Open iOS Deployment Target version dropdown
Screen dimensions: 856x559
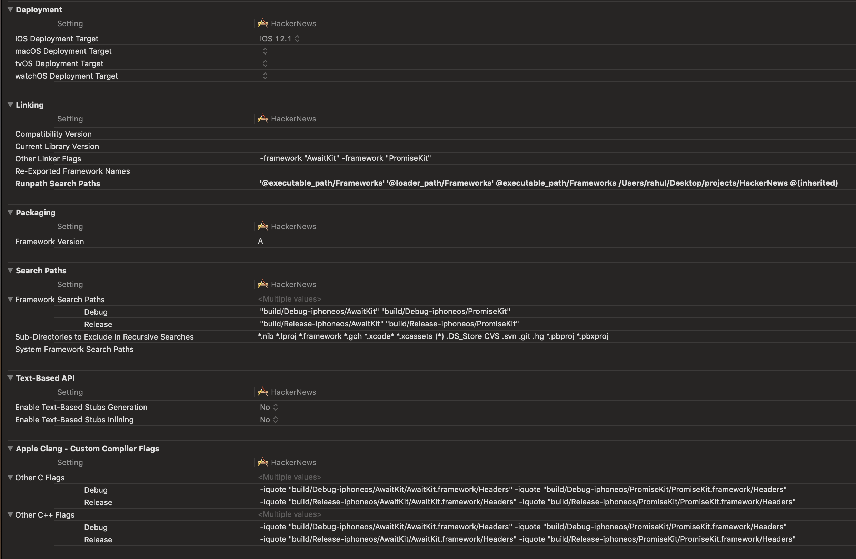(x=279, y=39)
